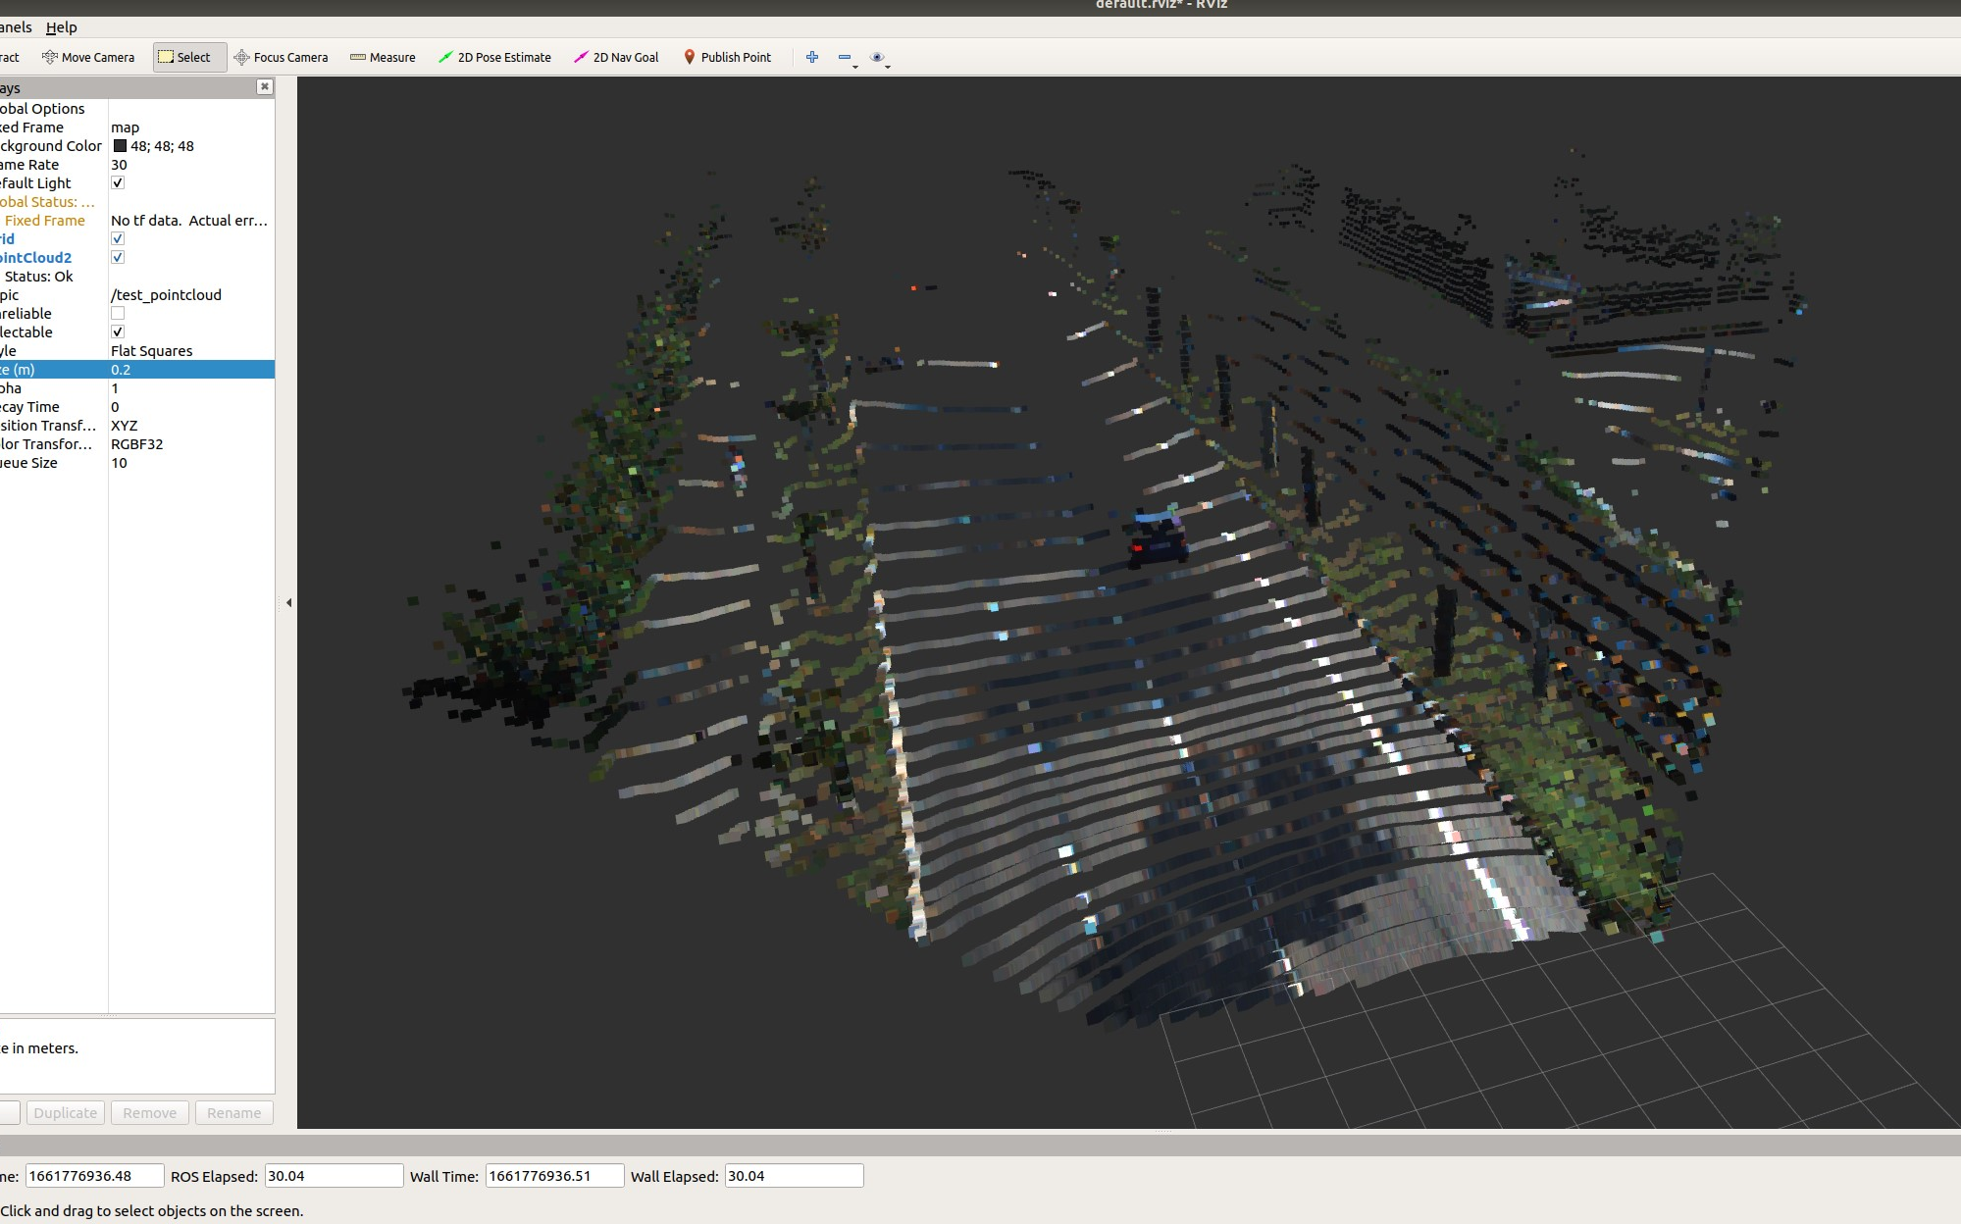Click the plus icon to add a tool
1961x1224 pixels.
point(811,57)
